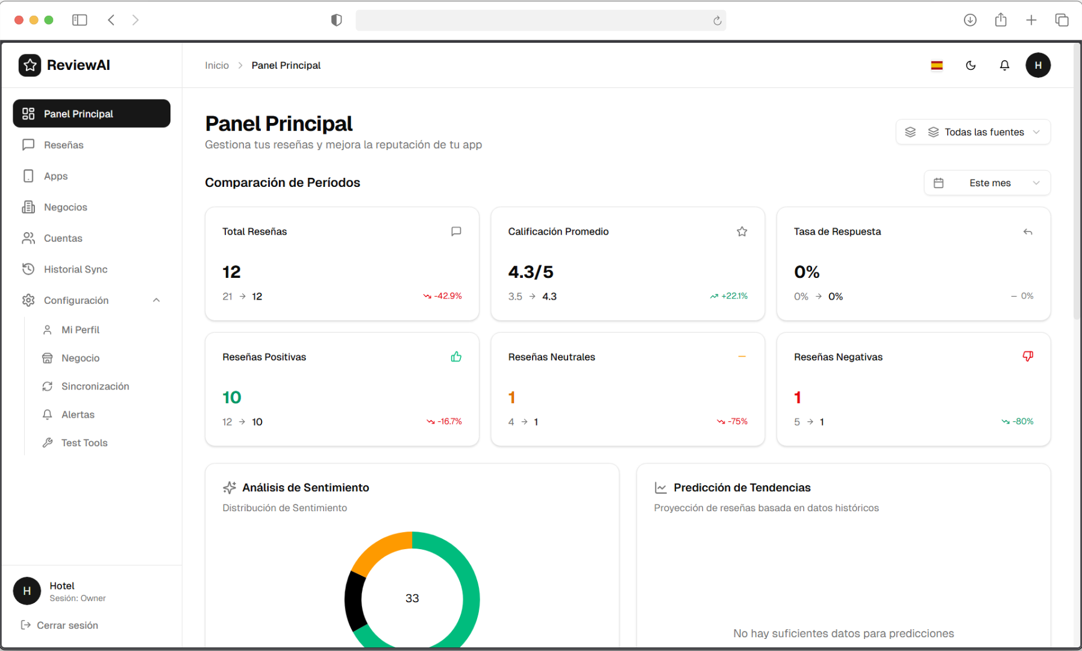
Task: Click the thumbs-up icon in Reseñas Positivas
Action: (456, 357)
